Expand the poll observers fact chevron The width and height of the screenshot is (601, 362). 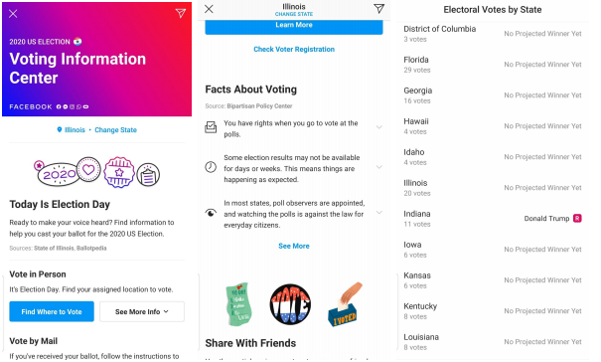pos(378,212)
